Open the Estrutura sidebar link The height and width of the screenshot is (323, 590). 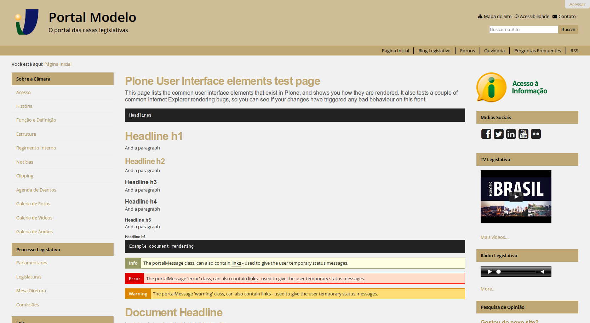[x=26, y=134]
